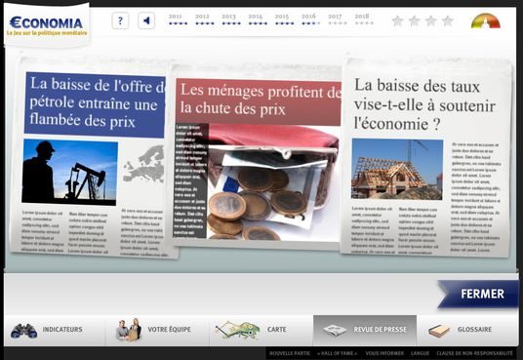Select the 2012 timeline marker
Image resolution: width=523 pixels, height=360 pixels.
(205, 20)
